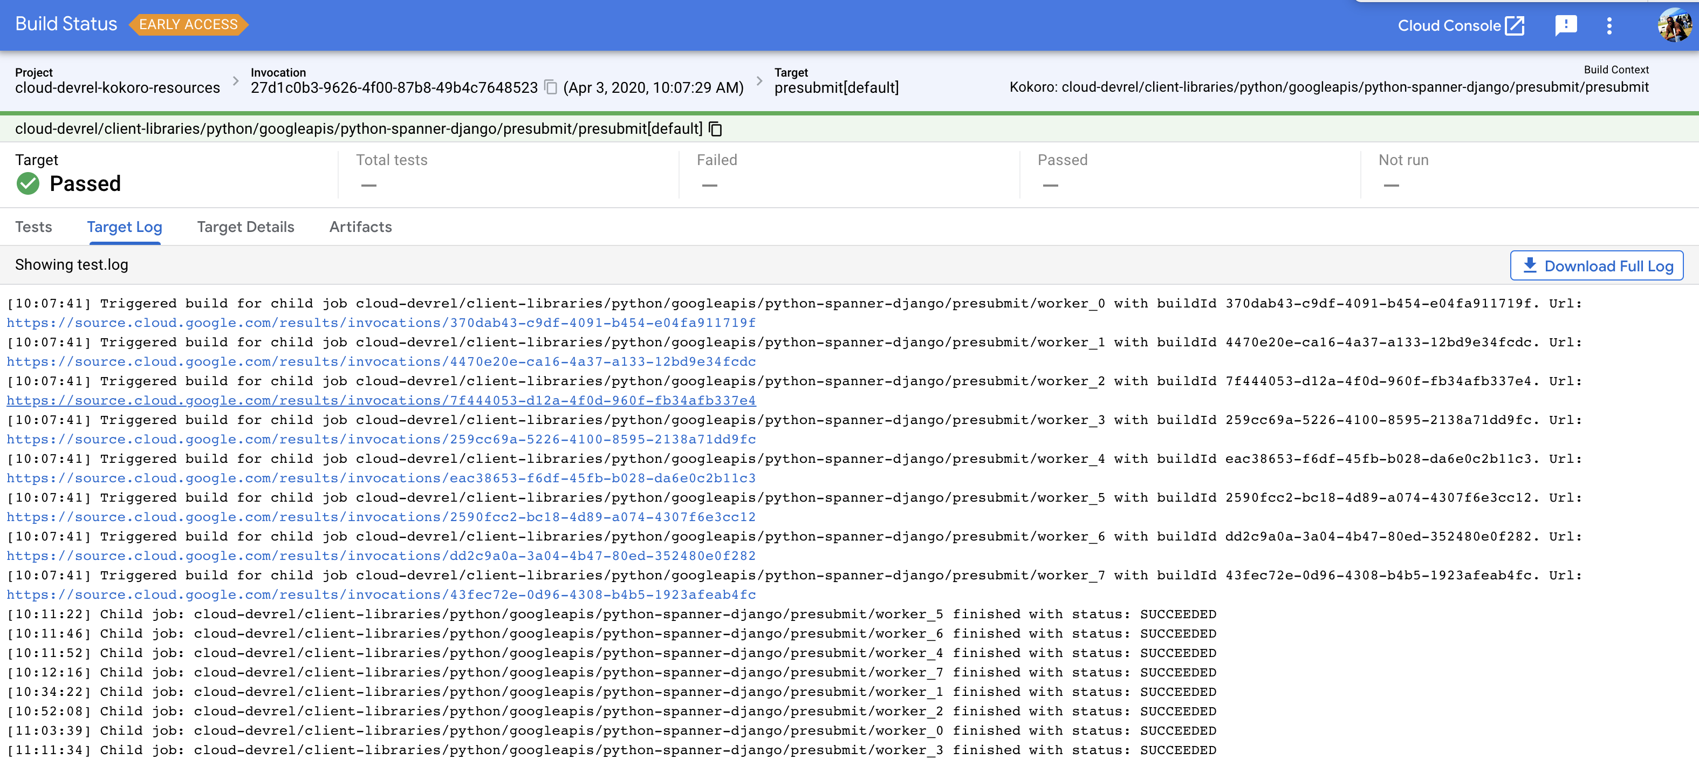This screenshot has height=766, width=1699.
Task: Open the three-dot more options menu
Action: (1609, 26)
